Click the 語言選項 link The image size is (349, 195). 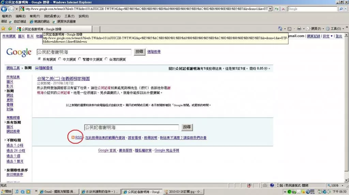134,138
